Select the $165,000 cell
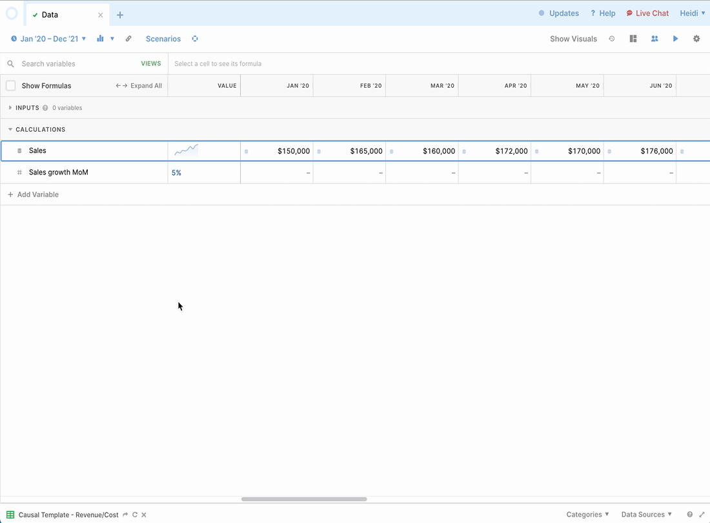 click(350, 151)
